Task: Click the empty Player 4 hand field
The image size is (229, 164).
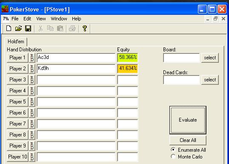Action: click(x=76, y=91)
